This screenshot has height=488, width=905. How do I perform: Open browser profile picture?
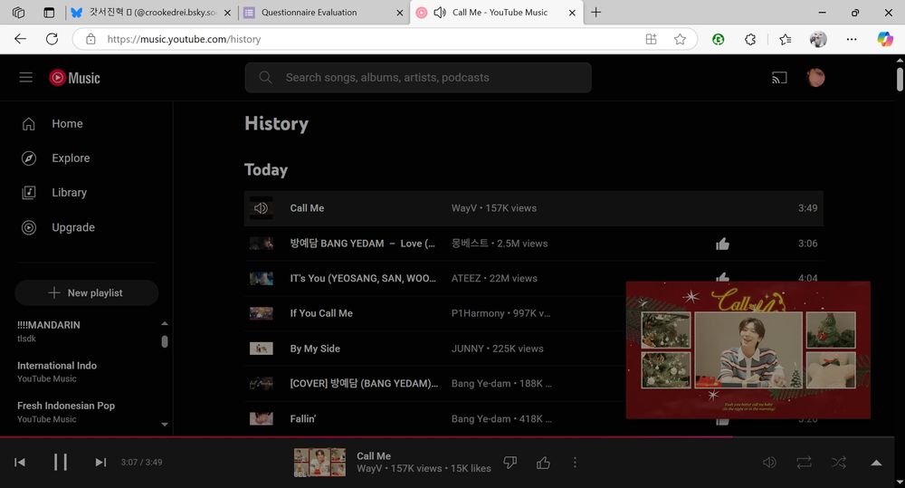point(818,39)
